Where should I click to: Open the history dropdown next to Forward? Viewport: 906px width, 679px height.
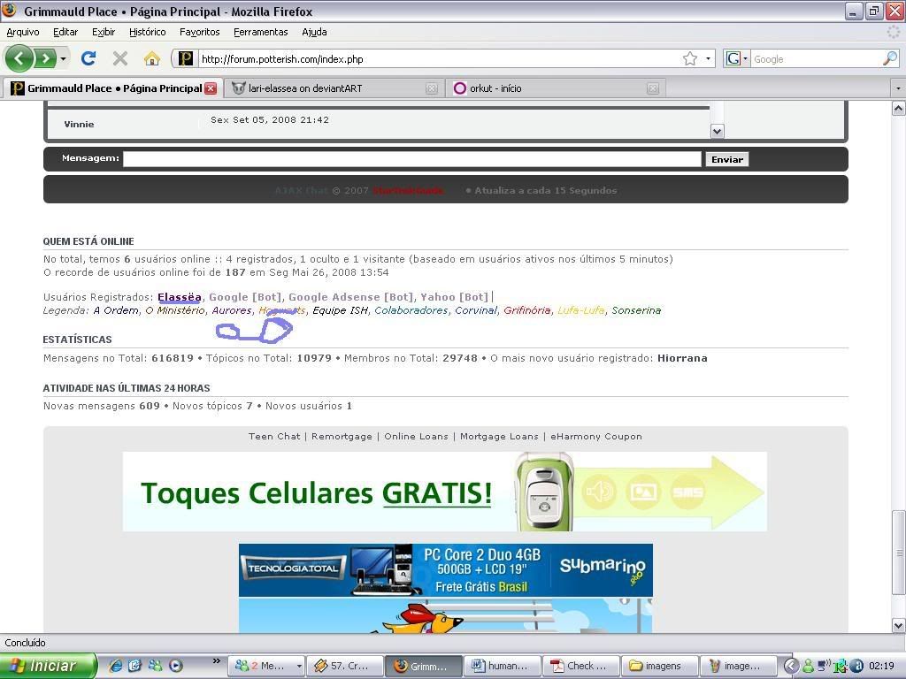[x=63, y=59]
